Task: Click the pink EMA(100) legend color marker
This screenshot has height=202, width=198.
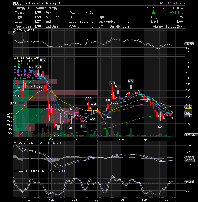Action: 15,75
